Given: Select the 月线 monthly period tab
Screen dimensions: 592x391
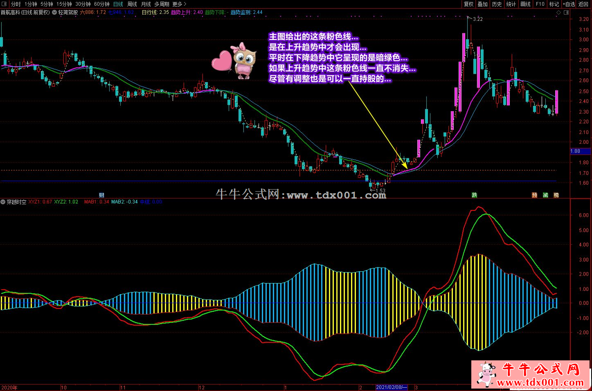Looking at the screenshot, I should 146,4.
